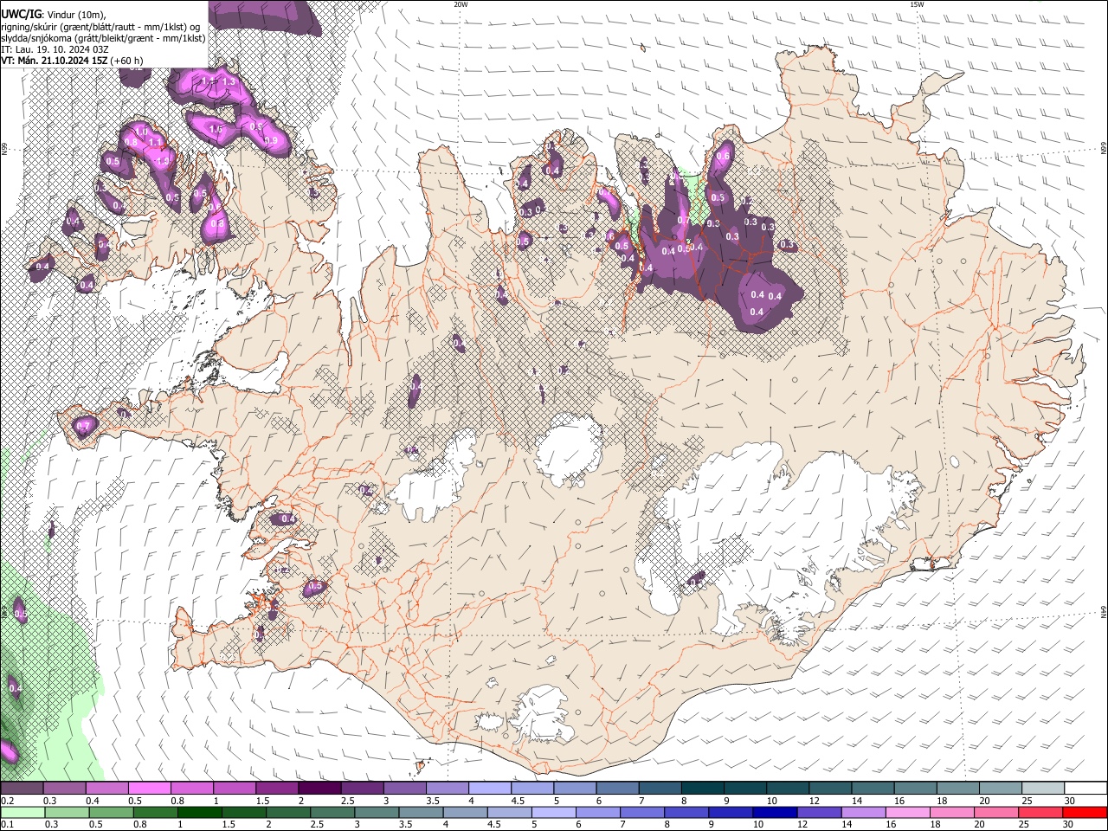Viewport: 1108px width, 831px height.
Task: Select dark teal 8 swatch in upper legend row
Action: pos(702,789)
